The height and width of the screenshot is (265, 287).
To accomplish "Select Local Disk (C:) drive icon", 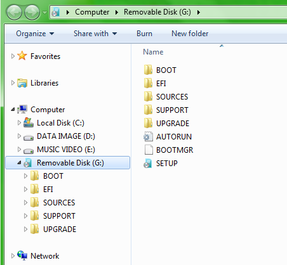I will pyautogui.click(x=29, y=123).
